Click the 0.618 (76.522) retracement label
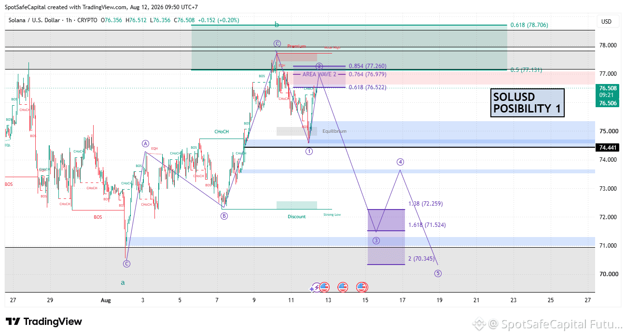 click(x=367, y=87)
